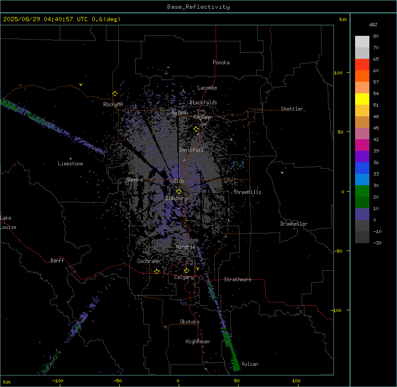Click the white plus marker north of Drumheller
The width and height of the screenshot is (397, 387).
pos(282,172)
